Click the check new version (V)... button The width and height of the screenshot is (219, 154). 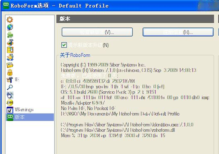pos(97,32)
